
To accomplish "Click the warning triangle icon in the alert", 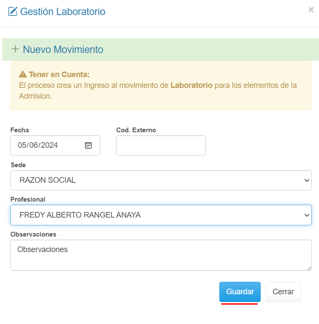I will 23,74.
